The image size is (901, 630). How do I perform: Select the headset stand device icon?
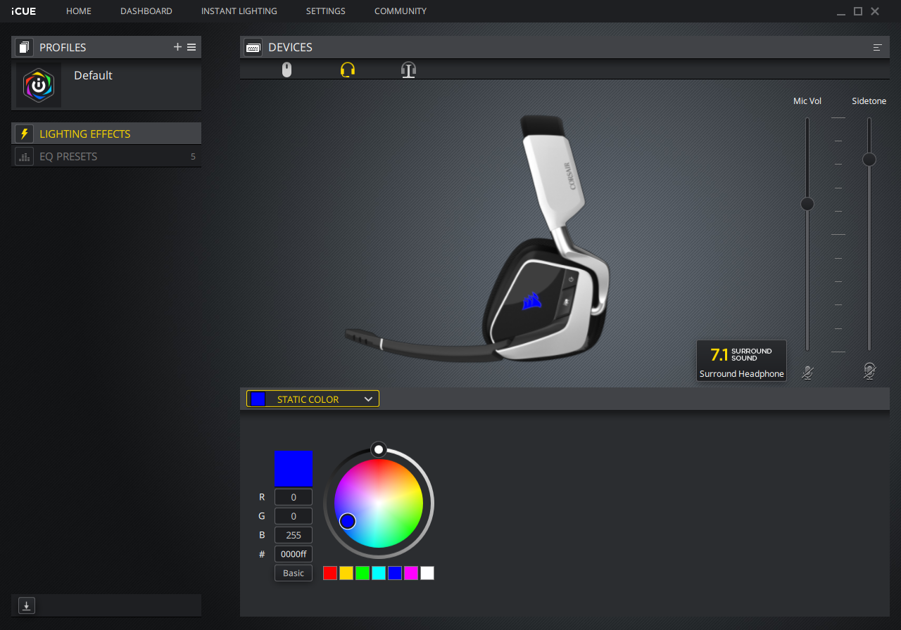[409, 70]
